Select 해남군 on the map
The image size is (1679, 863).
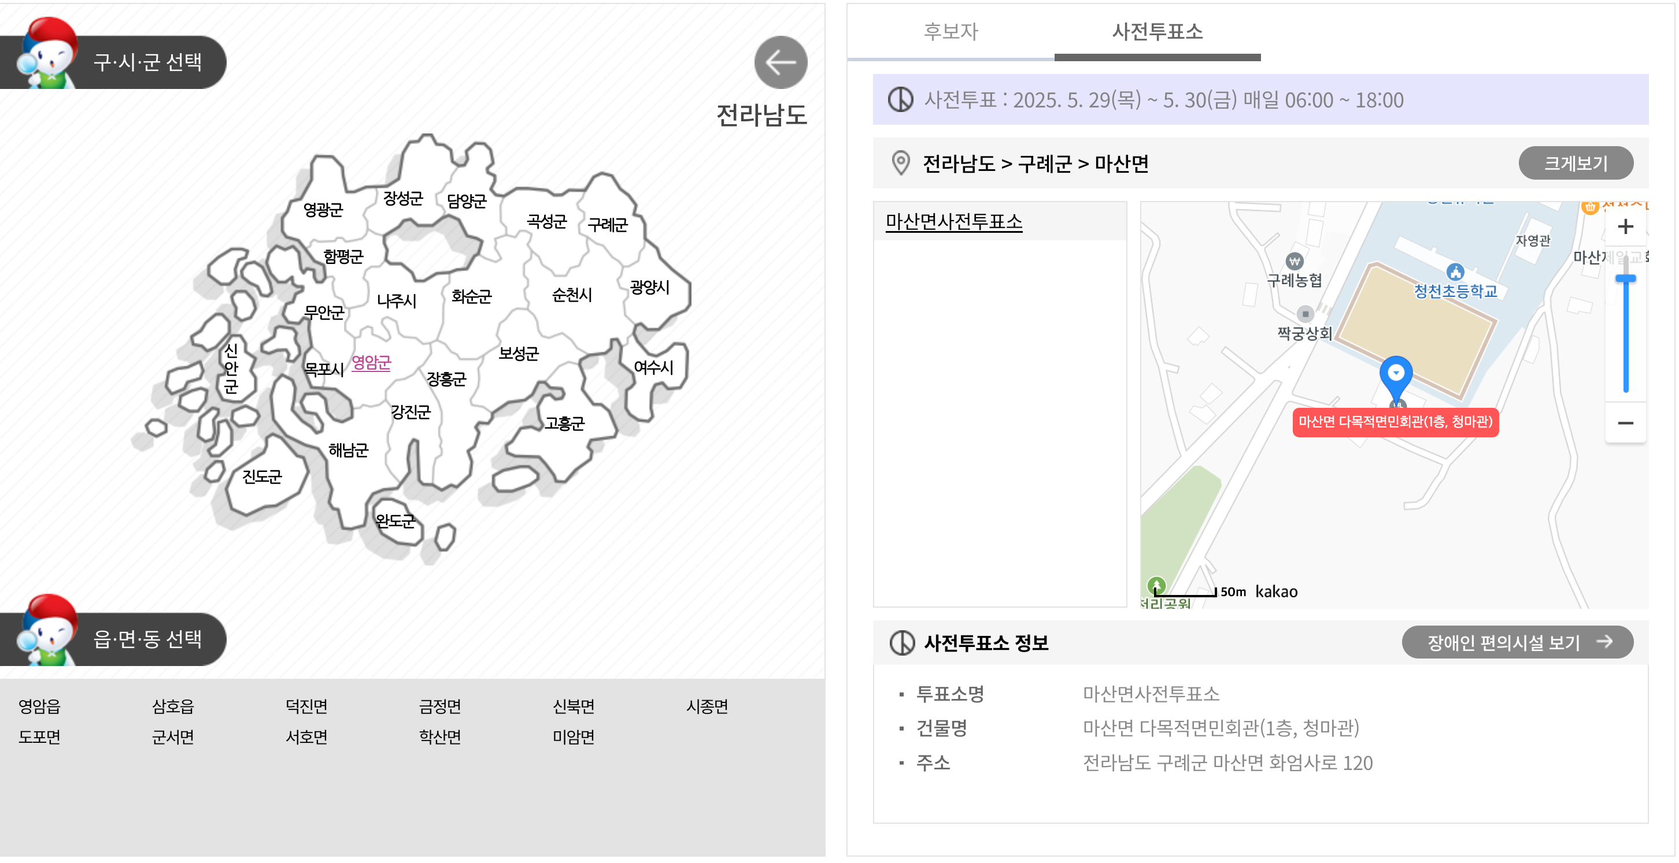point(348,450)
